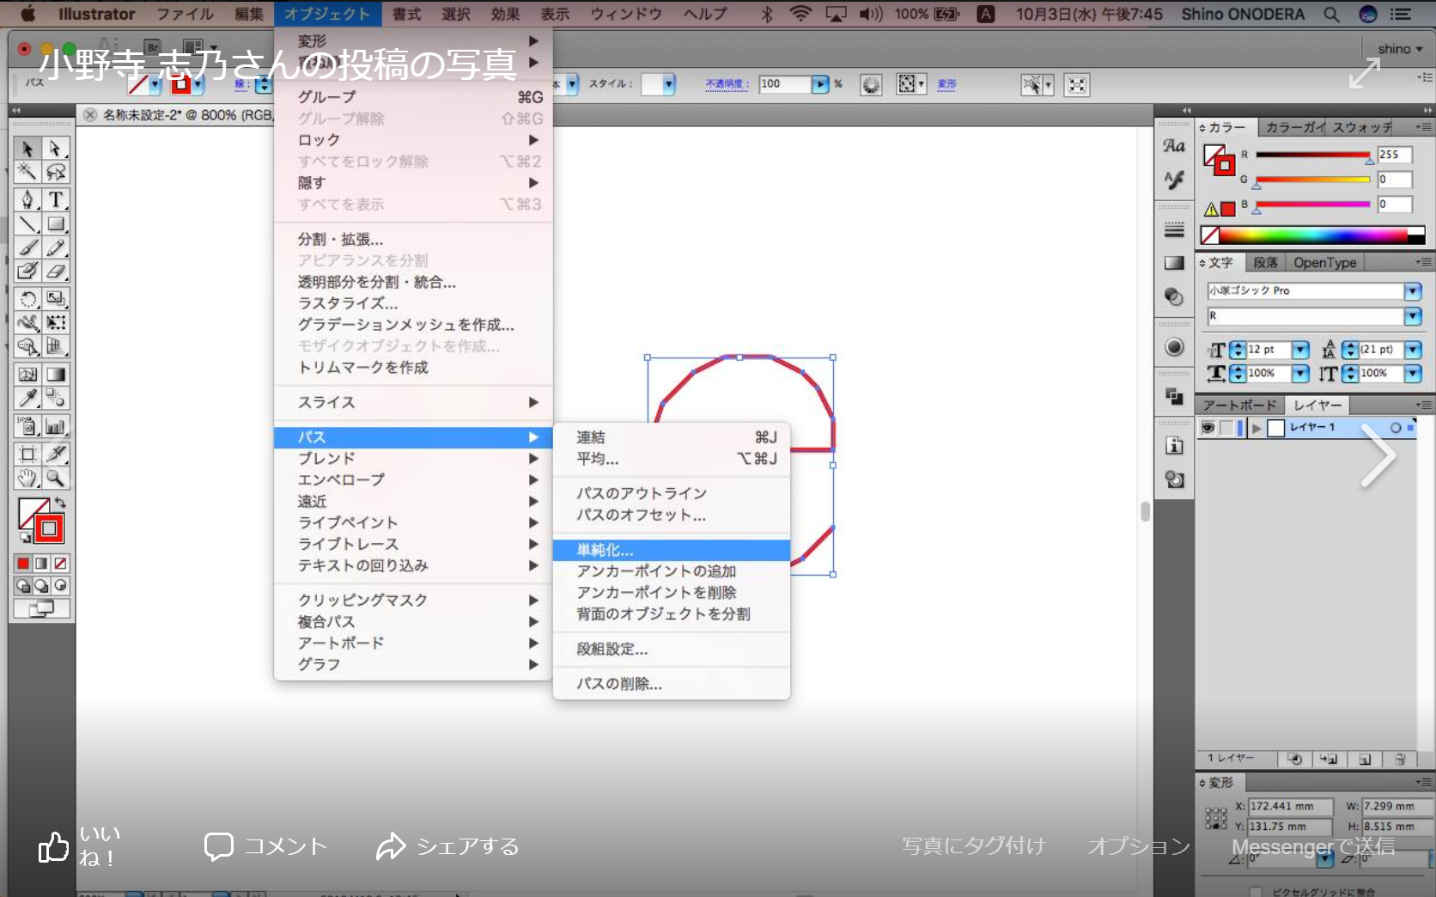Select アンカーポイントの追加 menu item
The width and height of the screenshot is (1436, 897).
pyautogui.click(x=672, y=571)
